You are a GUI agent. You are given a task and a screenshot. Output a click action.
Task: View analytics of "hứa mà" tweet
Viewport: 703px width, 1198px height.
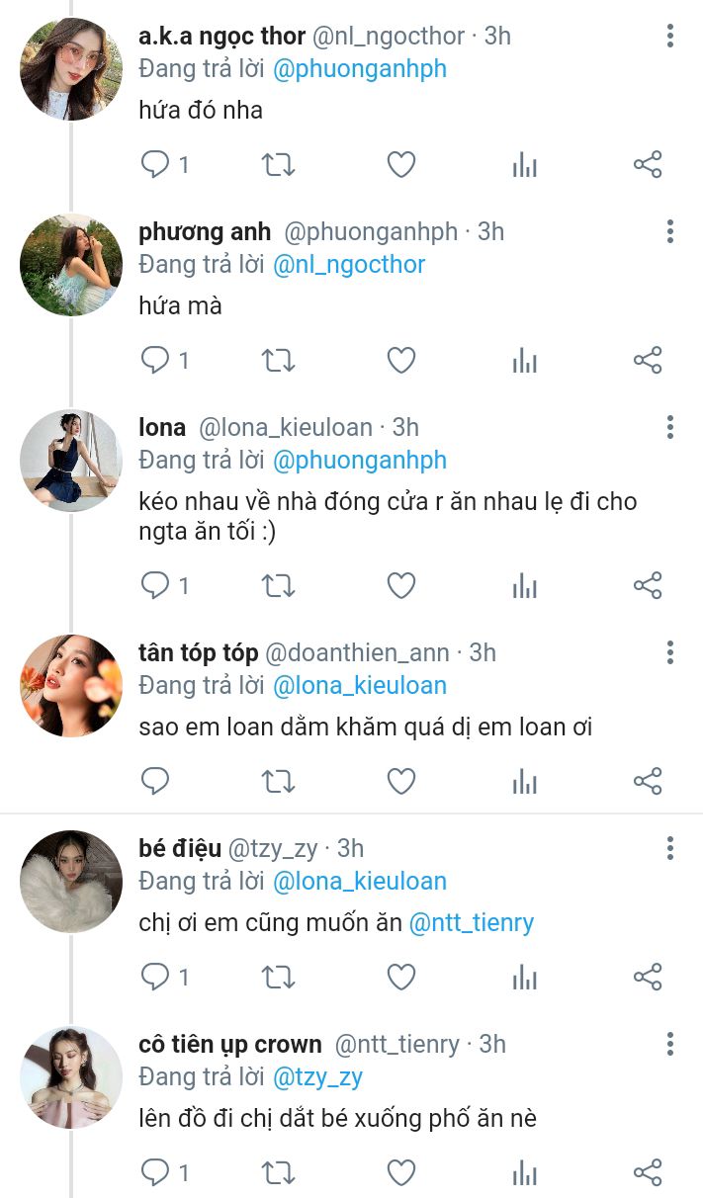tap(524, 361)
